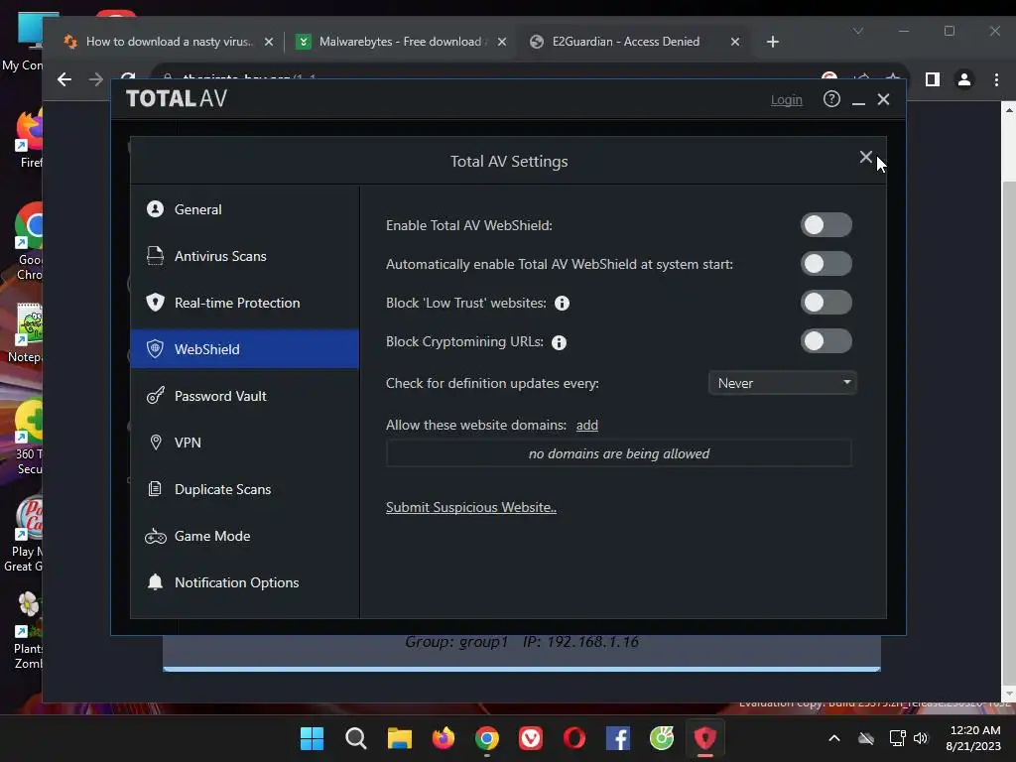Image resolution: width=1016 pixels, height=762 pixels.
Task: Open TotalAV help question mark icon
Action: 831,99
